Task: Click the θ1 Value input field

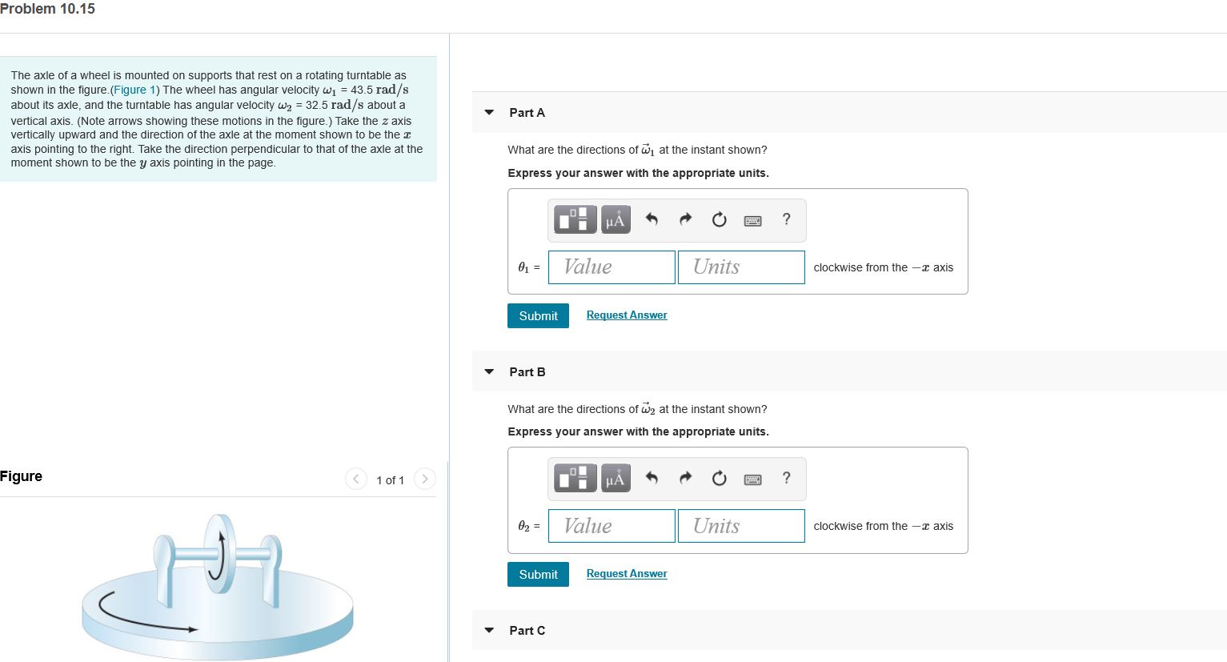Action: pyautogui.click(x=611, y=267)
